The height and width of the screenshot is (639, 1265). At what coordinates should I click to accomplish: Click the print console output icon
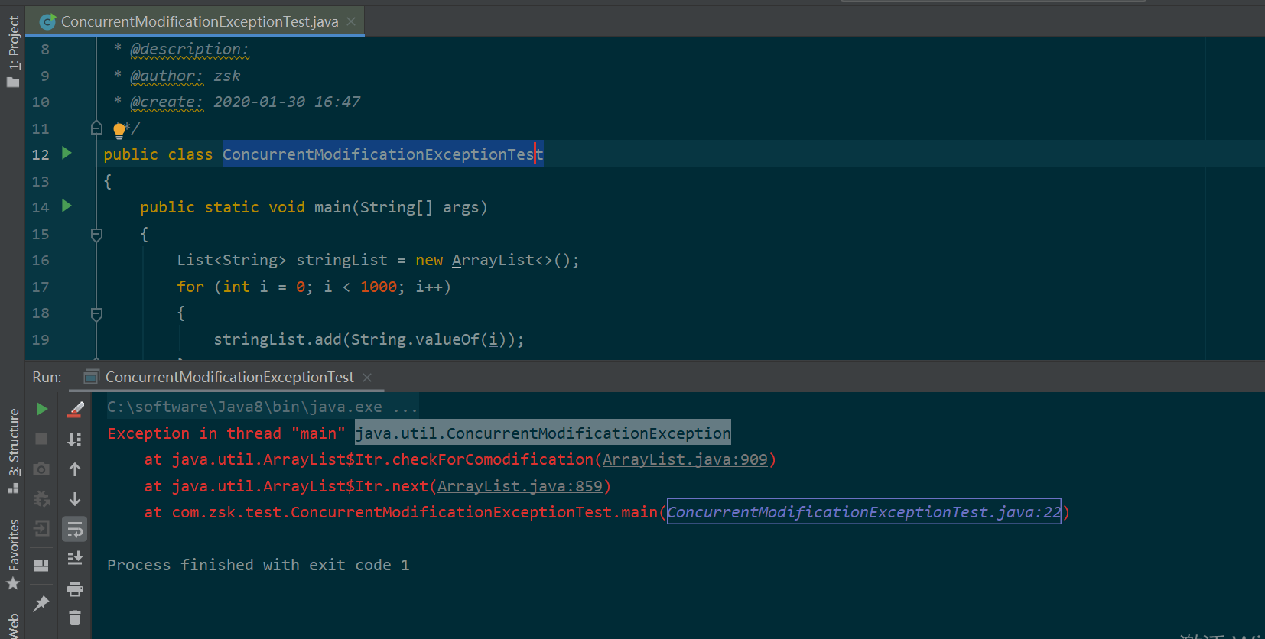tap(75, 589)
